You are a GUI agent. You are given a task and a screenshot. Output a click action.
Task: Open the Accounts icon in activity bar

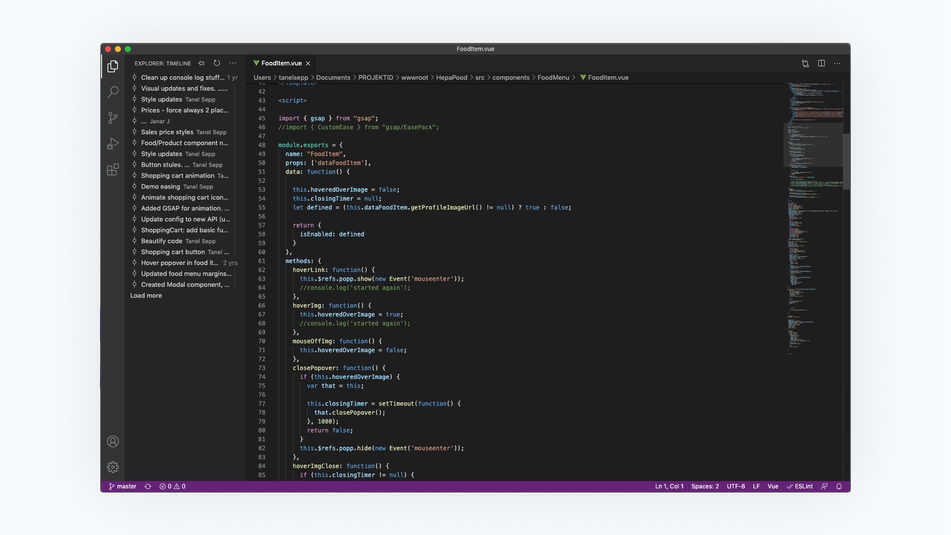click(x=113, y=441)
